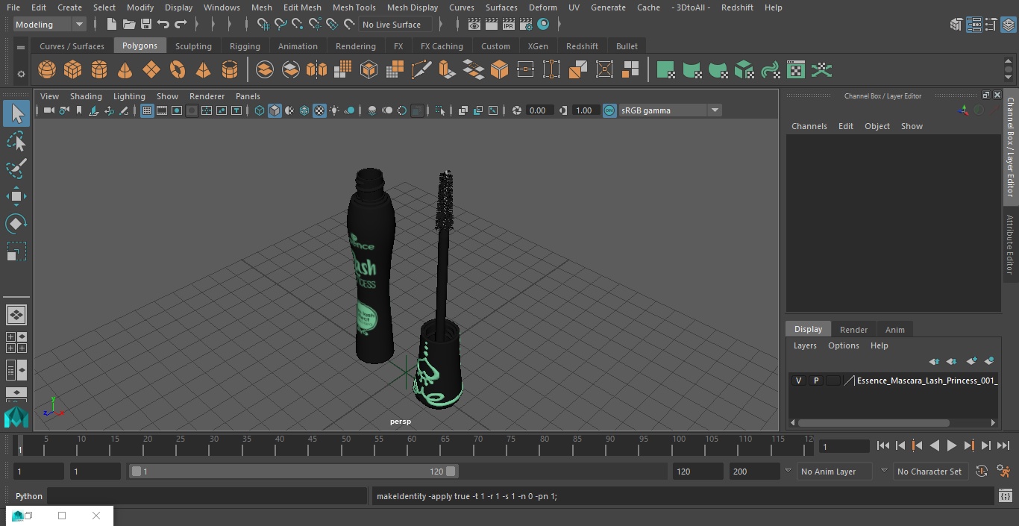Open the Channels menu in Channel Box

click(x=809, y=126)
